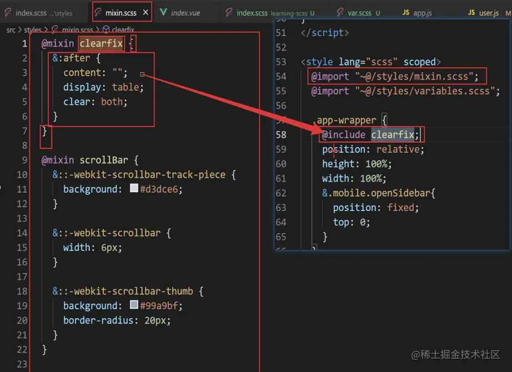512x372 pixels.
Task: Click the clearfix symbol cube icon in breadcrumb
Action: (106, 30)
